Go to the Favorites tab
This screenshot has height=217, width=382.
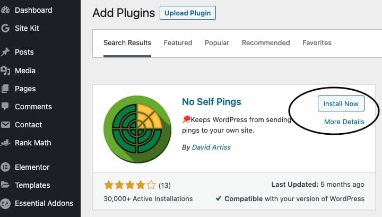317,43
